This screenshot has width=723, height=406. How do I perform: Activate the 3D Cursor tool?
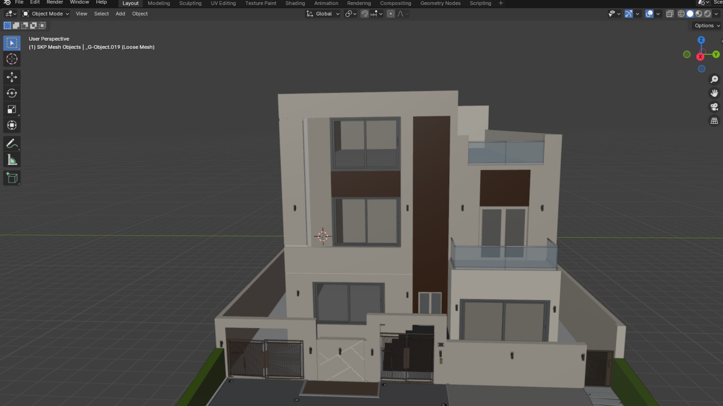pos(12,59)
